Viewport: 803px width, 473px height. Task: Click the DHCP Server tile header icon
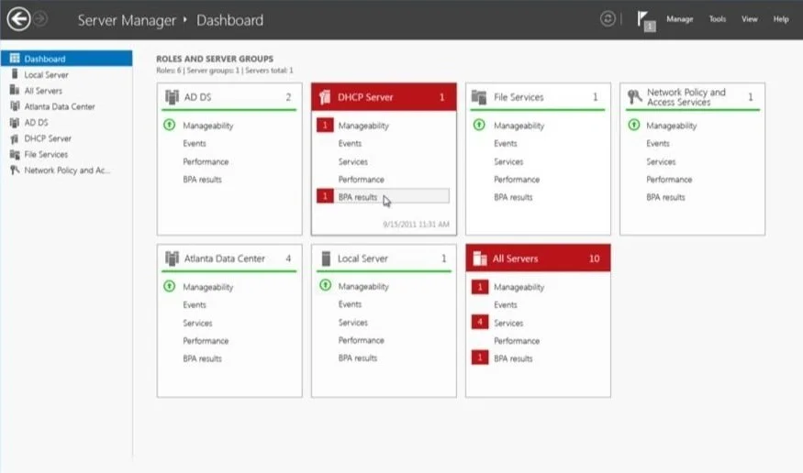click(325, 96)
